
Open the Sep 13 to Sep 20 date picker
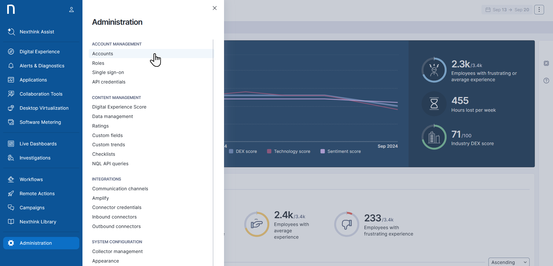click(x=507, y=10)
